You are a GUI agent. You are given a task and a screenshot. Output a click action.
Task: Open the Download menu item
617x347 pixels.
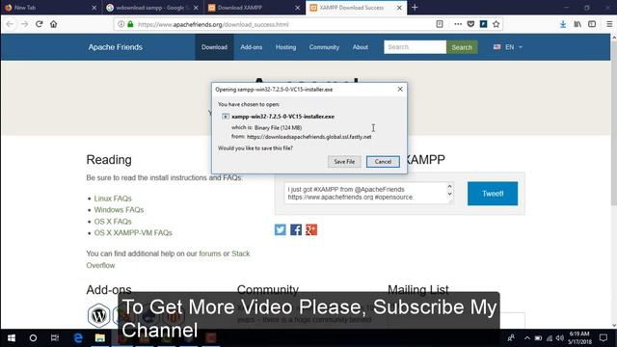click(x=214, y=47)
